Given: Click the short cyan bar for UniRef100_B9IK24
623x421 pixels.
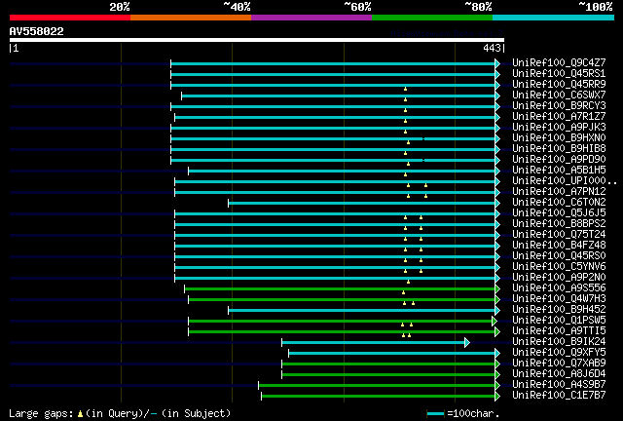Looking at the screenshot, I should tap(374, 343).
